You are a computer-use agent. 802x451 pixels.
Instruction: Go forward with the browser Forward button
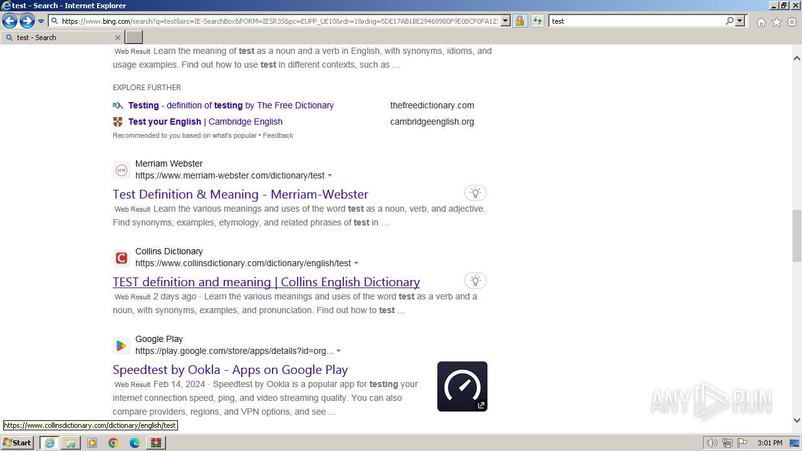pyautogui.click(x=27, y=21)
